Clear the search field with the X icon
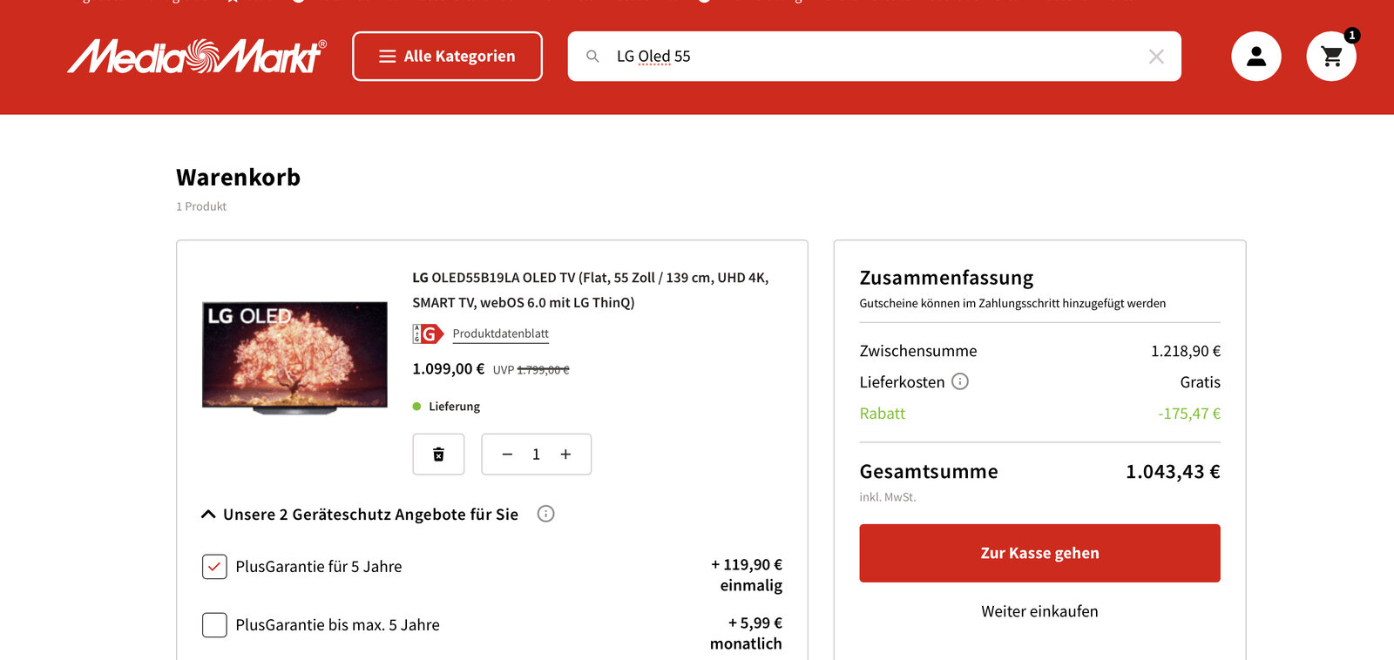Viewport: 1394px width, 660px height. click(1156, 57)
